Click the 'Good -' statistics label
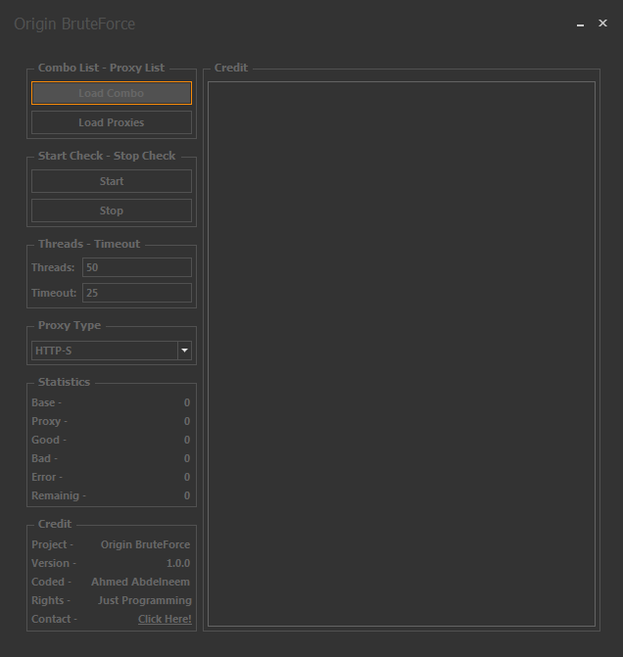Viewport: 623px width, 657px height. pyautogui.click(x=49, y=440)
